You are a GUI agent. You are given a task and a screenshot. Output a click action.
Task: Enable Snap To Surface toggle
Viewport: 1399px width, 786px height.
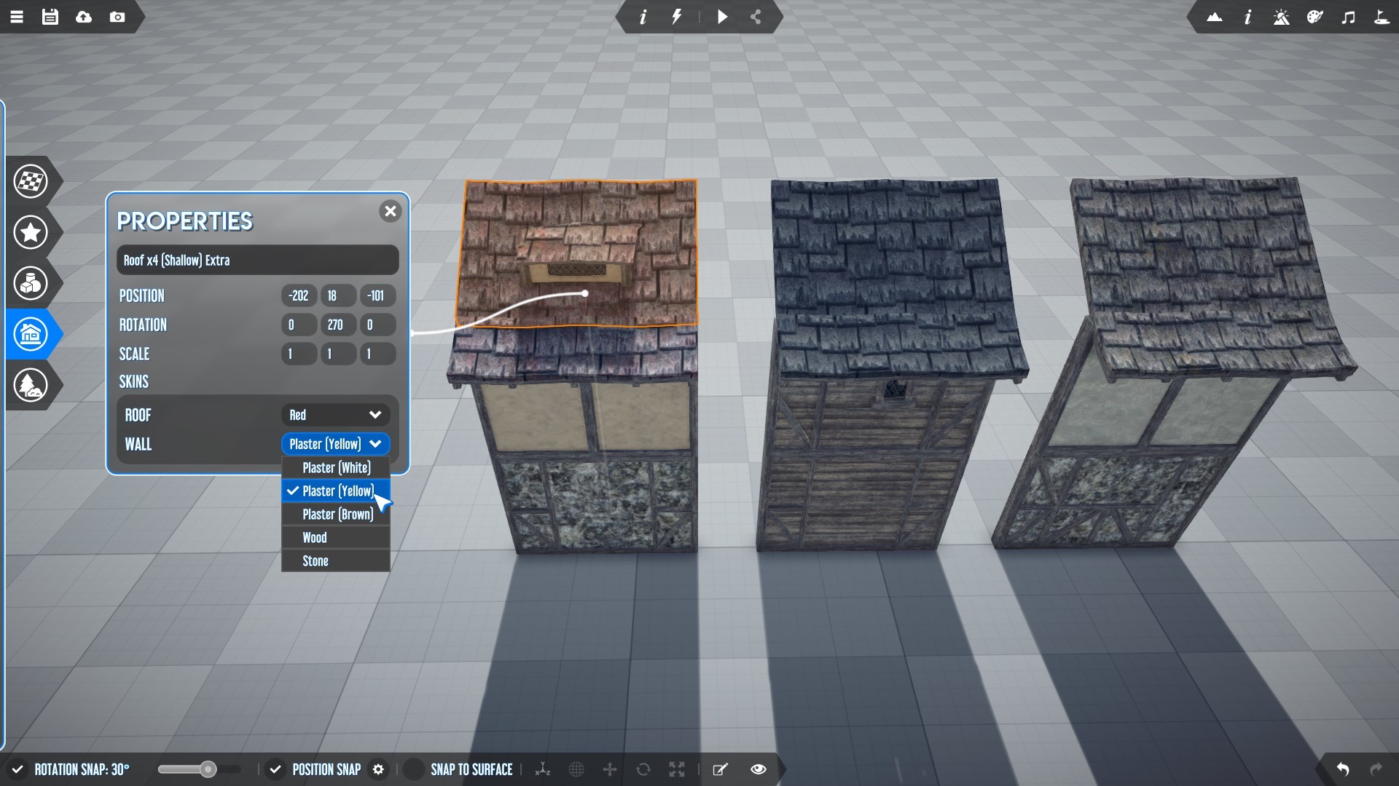(414, 769)
